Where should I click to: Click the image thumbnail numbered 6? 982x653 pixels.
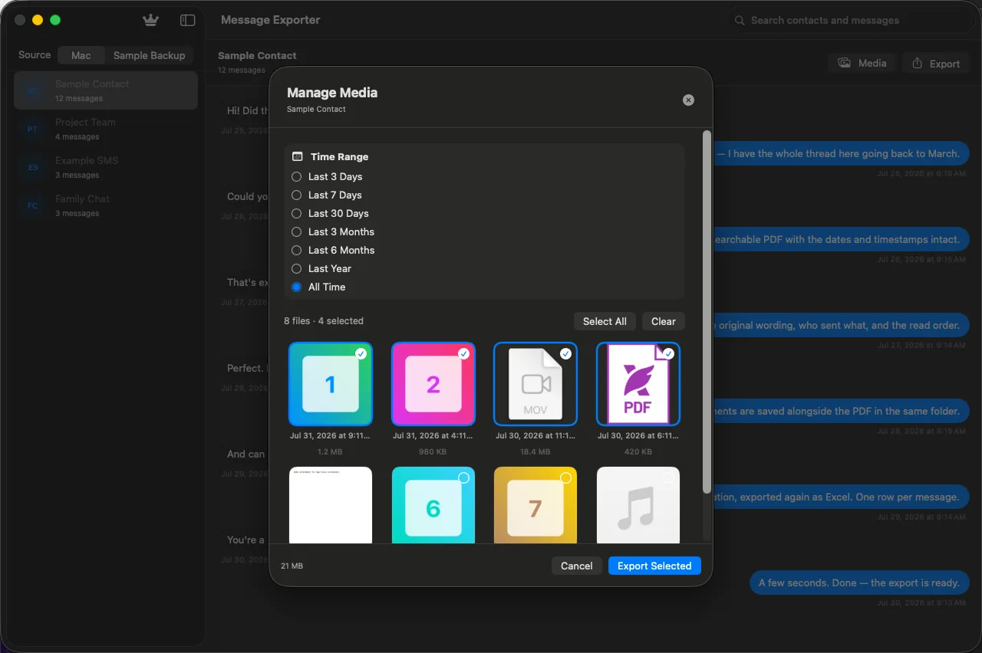[x=433, y=505]
